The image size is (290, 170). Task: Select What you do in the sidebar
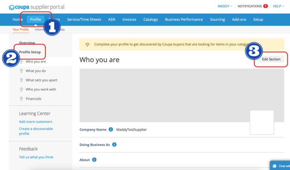point(36,71)
